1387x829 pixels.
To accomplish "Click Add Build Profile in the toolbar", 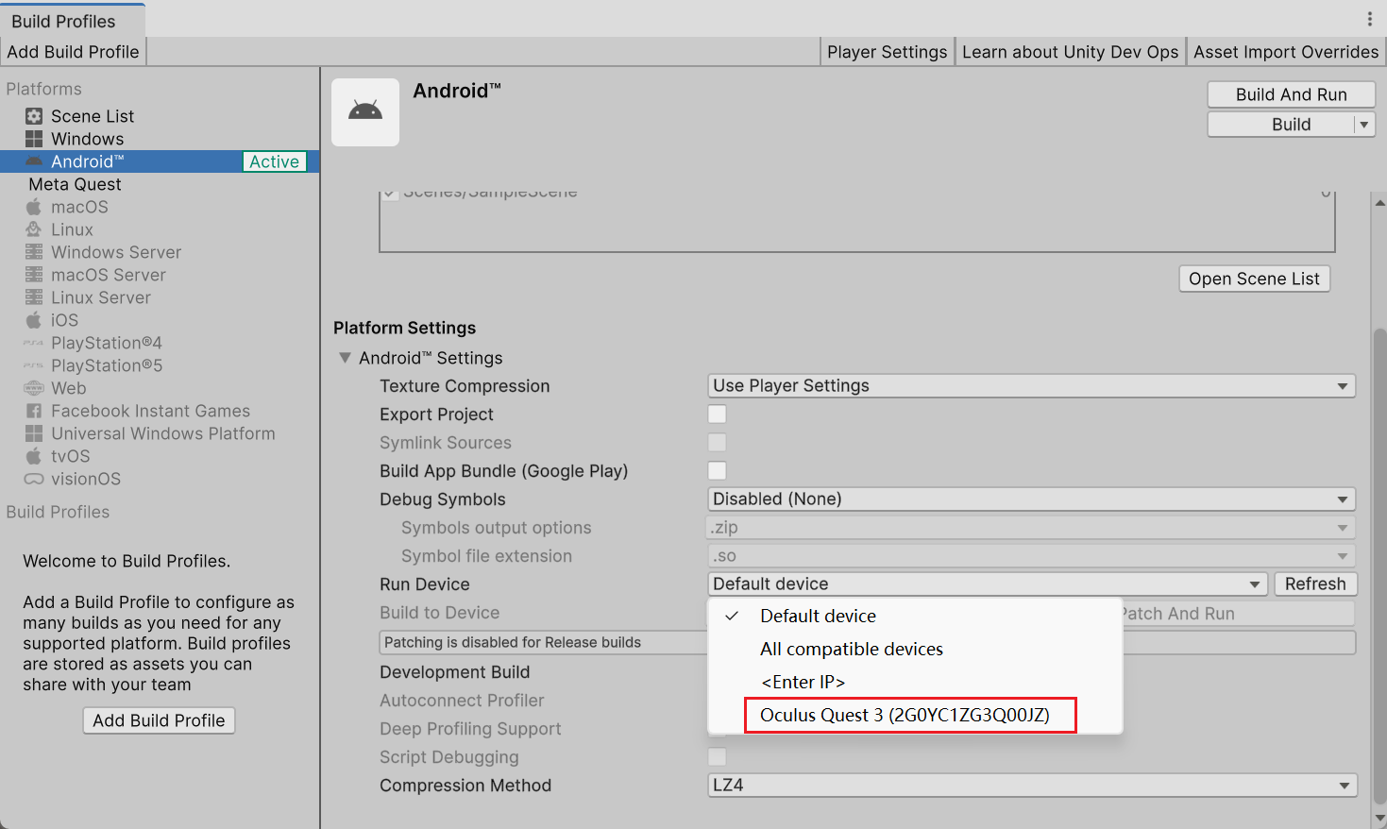I will [73, 52].
